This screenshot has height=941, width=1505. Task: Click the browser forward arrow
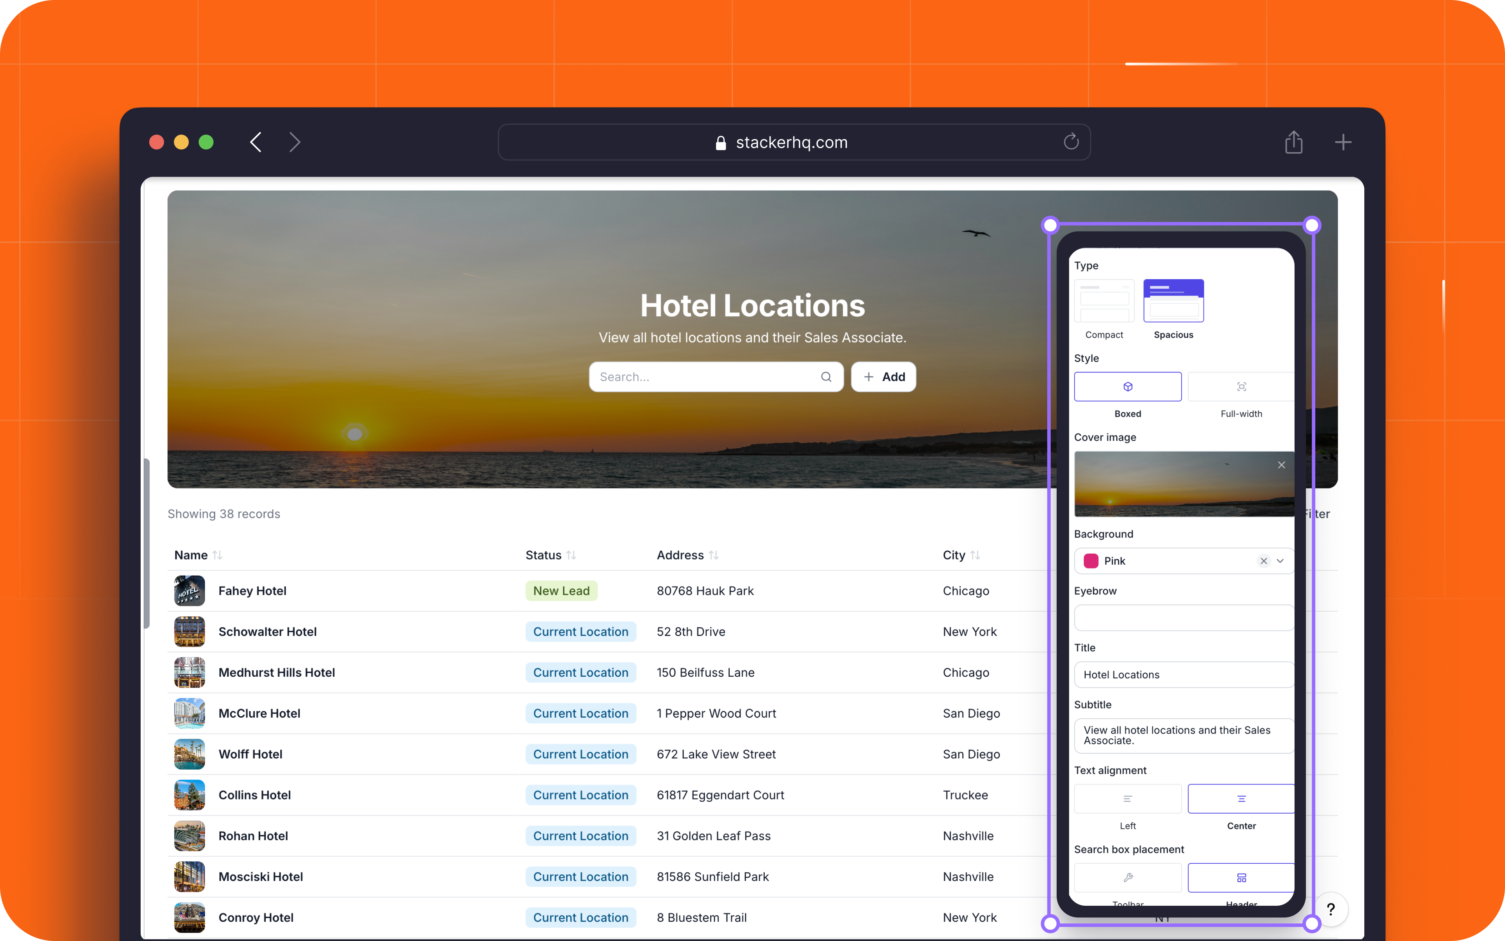pyautogui.click(x=295, y=142)
